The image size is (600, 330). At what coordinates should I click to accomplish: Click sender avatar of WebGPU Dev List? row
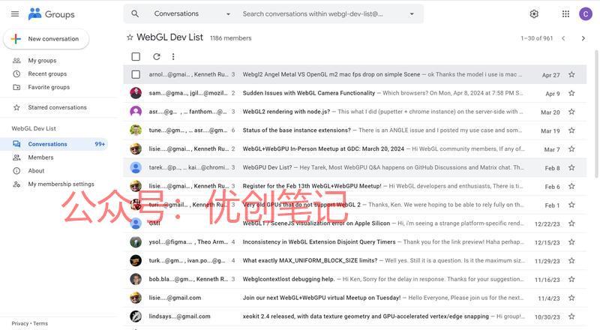pos(136,168)
